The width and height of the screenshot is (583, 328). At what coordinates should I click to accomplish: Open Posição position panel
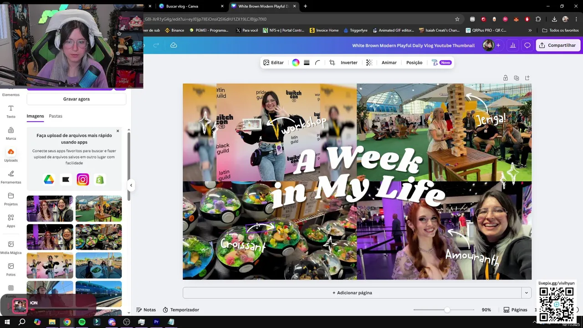pos(414,62)
